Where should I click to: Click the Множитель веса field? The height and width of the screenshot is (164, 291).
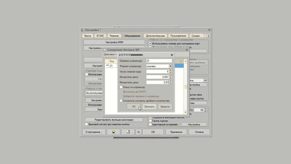pos(158,77)
